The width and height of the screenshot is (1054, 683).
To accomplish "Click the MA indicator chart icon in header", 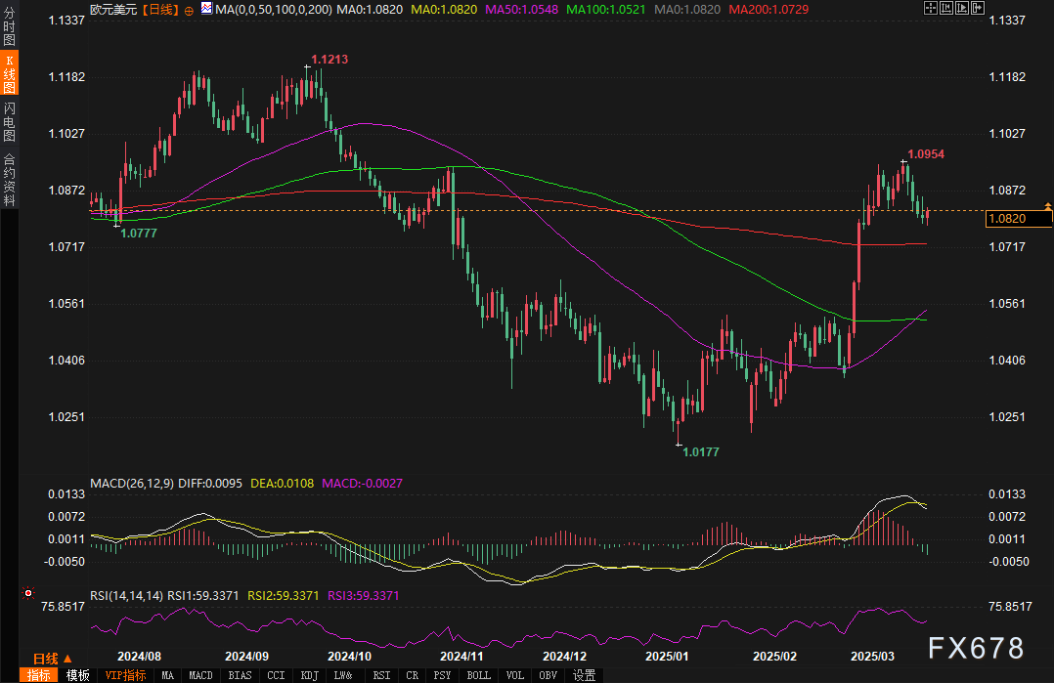I will pos(206,8).
